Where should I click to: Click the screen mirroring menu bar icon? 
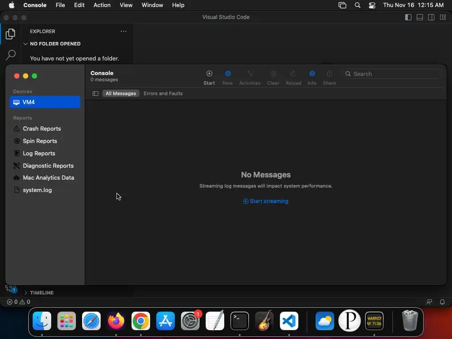tap(343, 5)
